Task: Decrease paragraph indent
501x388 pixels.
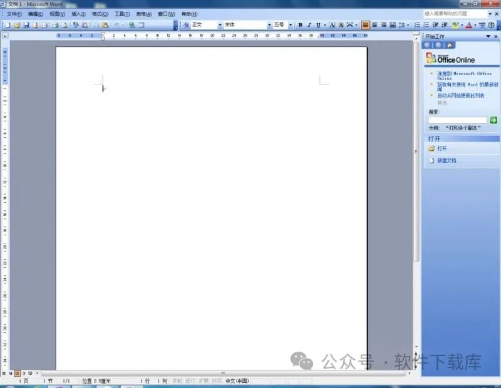Action: point(435,25)
